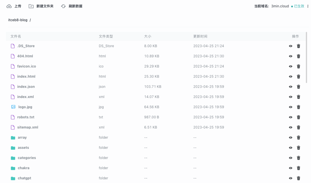Click the green 已生效 domain status label
Image resolution: width=311 pixels, height=183 pixels.
(x=299, y=6)
